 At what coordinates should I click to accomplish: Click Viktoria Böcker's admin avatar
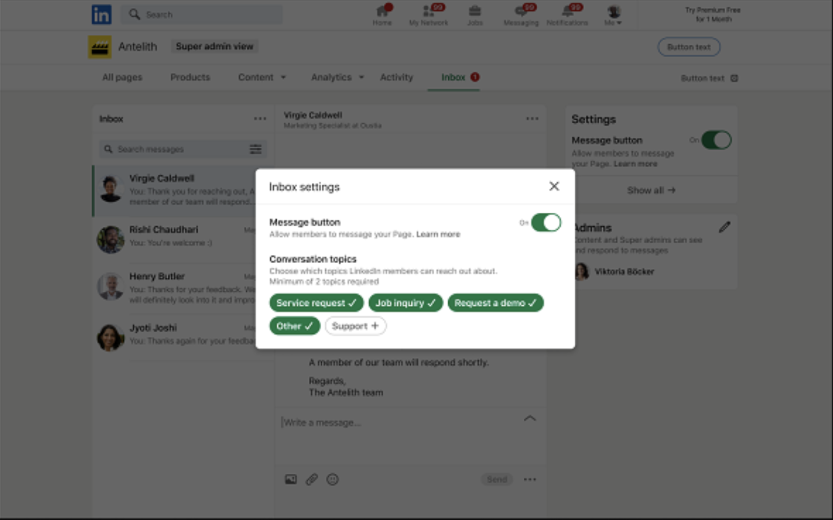point(582,271)
